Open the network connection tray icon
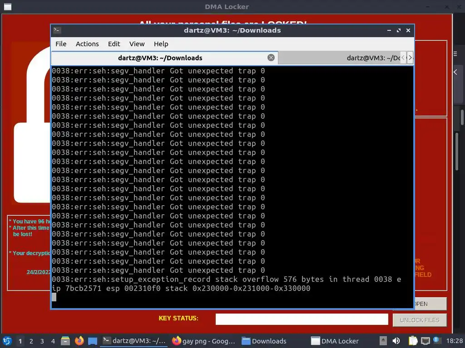This screenshot has width=465, height=348. click(x=425, y=341)
